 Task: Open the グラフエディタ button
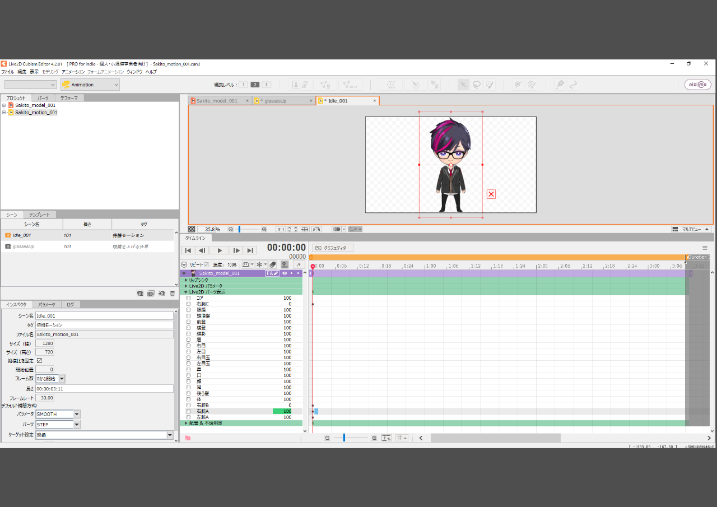tap(333, 248)
